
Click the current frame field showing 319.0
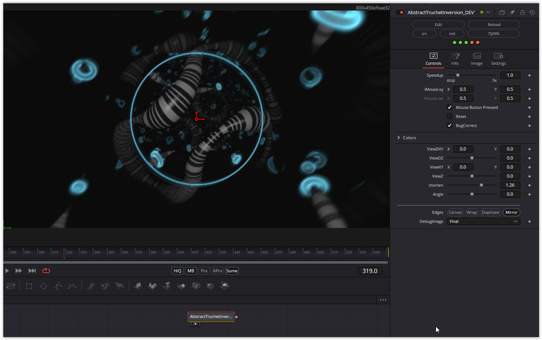tap(370, 271)
